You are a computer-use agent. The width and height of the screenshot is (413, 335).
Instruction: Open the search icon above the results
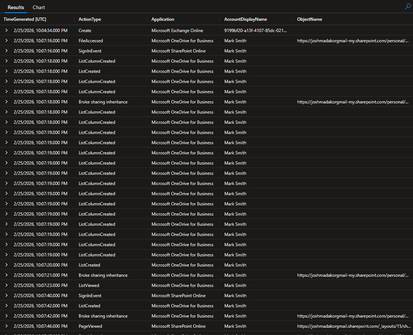click(408, 7)
